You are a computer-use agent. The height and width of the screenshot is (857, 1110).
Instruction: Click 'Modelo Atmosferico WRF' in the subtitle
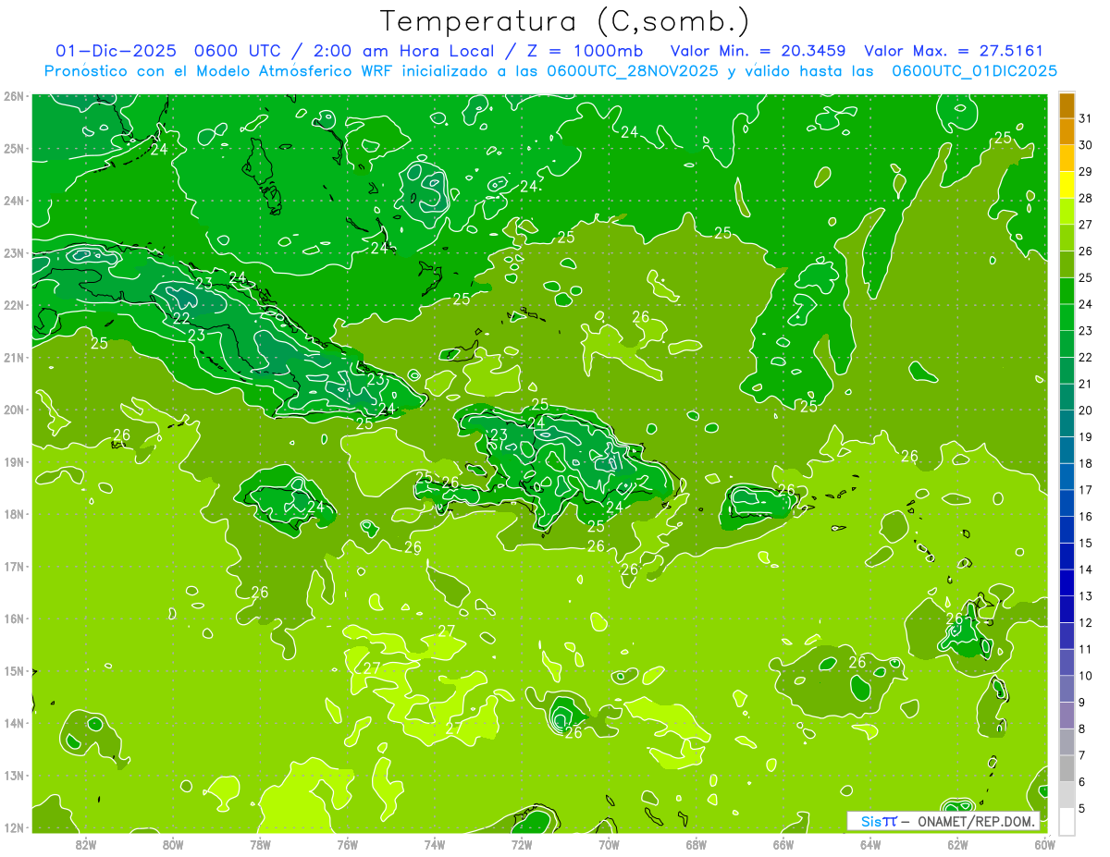pyautogui.click(x=278, y=70)
